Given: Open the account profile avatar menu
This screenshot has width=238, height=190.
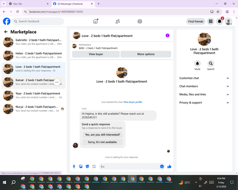Looking at the screenshot, I should pyautogui.click(x=228, y=21).
